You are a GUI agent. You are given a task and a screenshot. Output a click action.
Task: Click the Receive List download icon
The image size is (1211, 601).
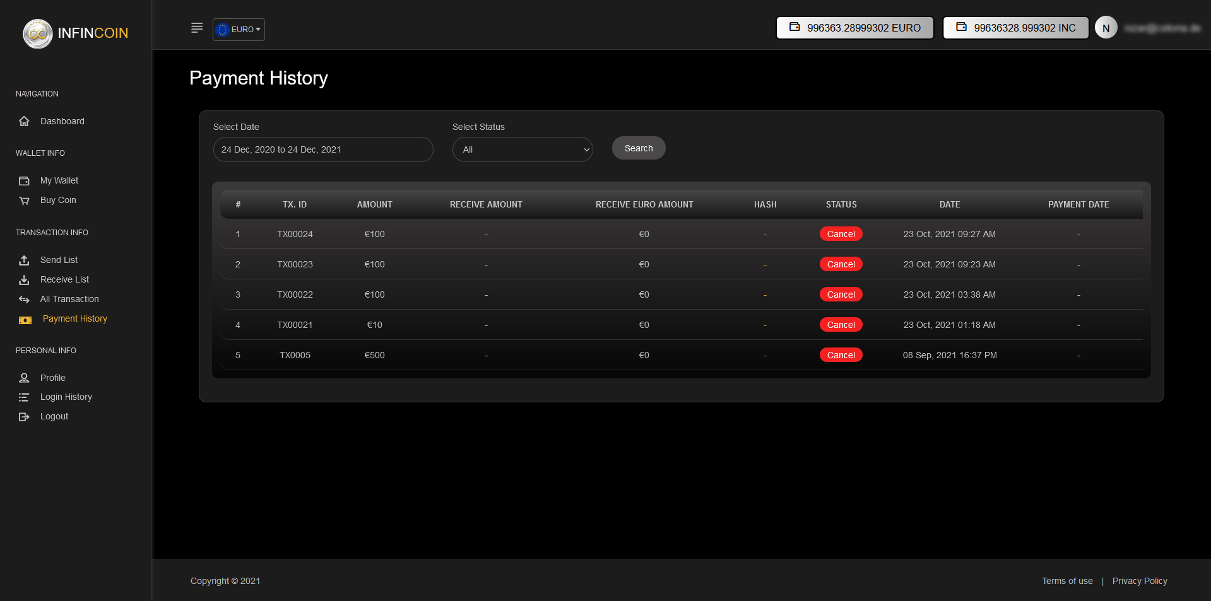(24, 280)
